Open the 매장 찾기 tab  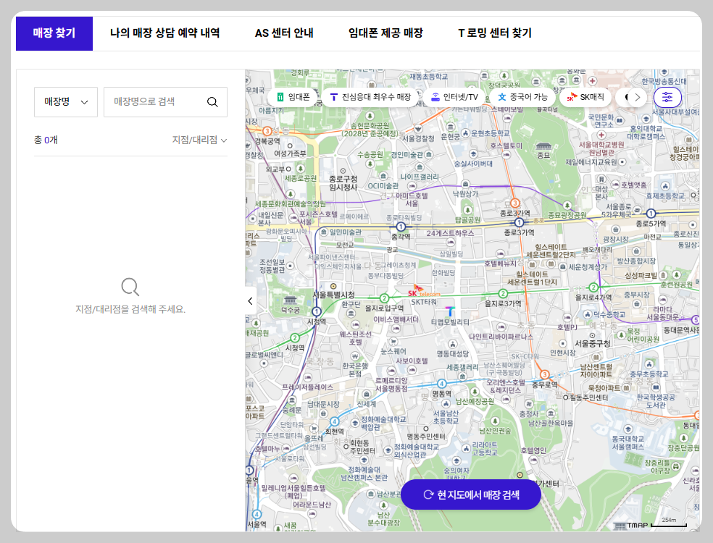click(x=54, y=33)
